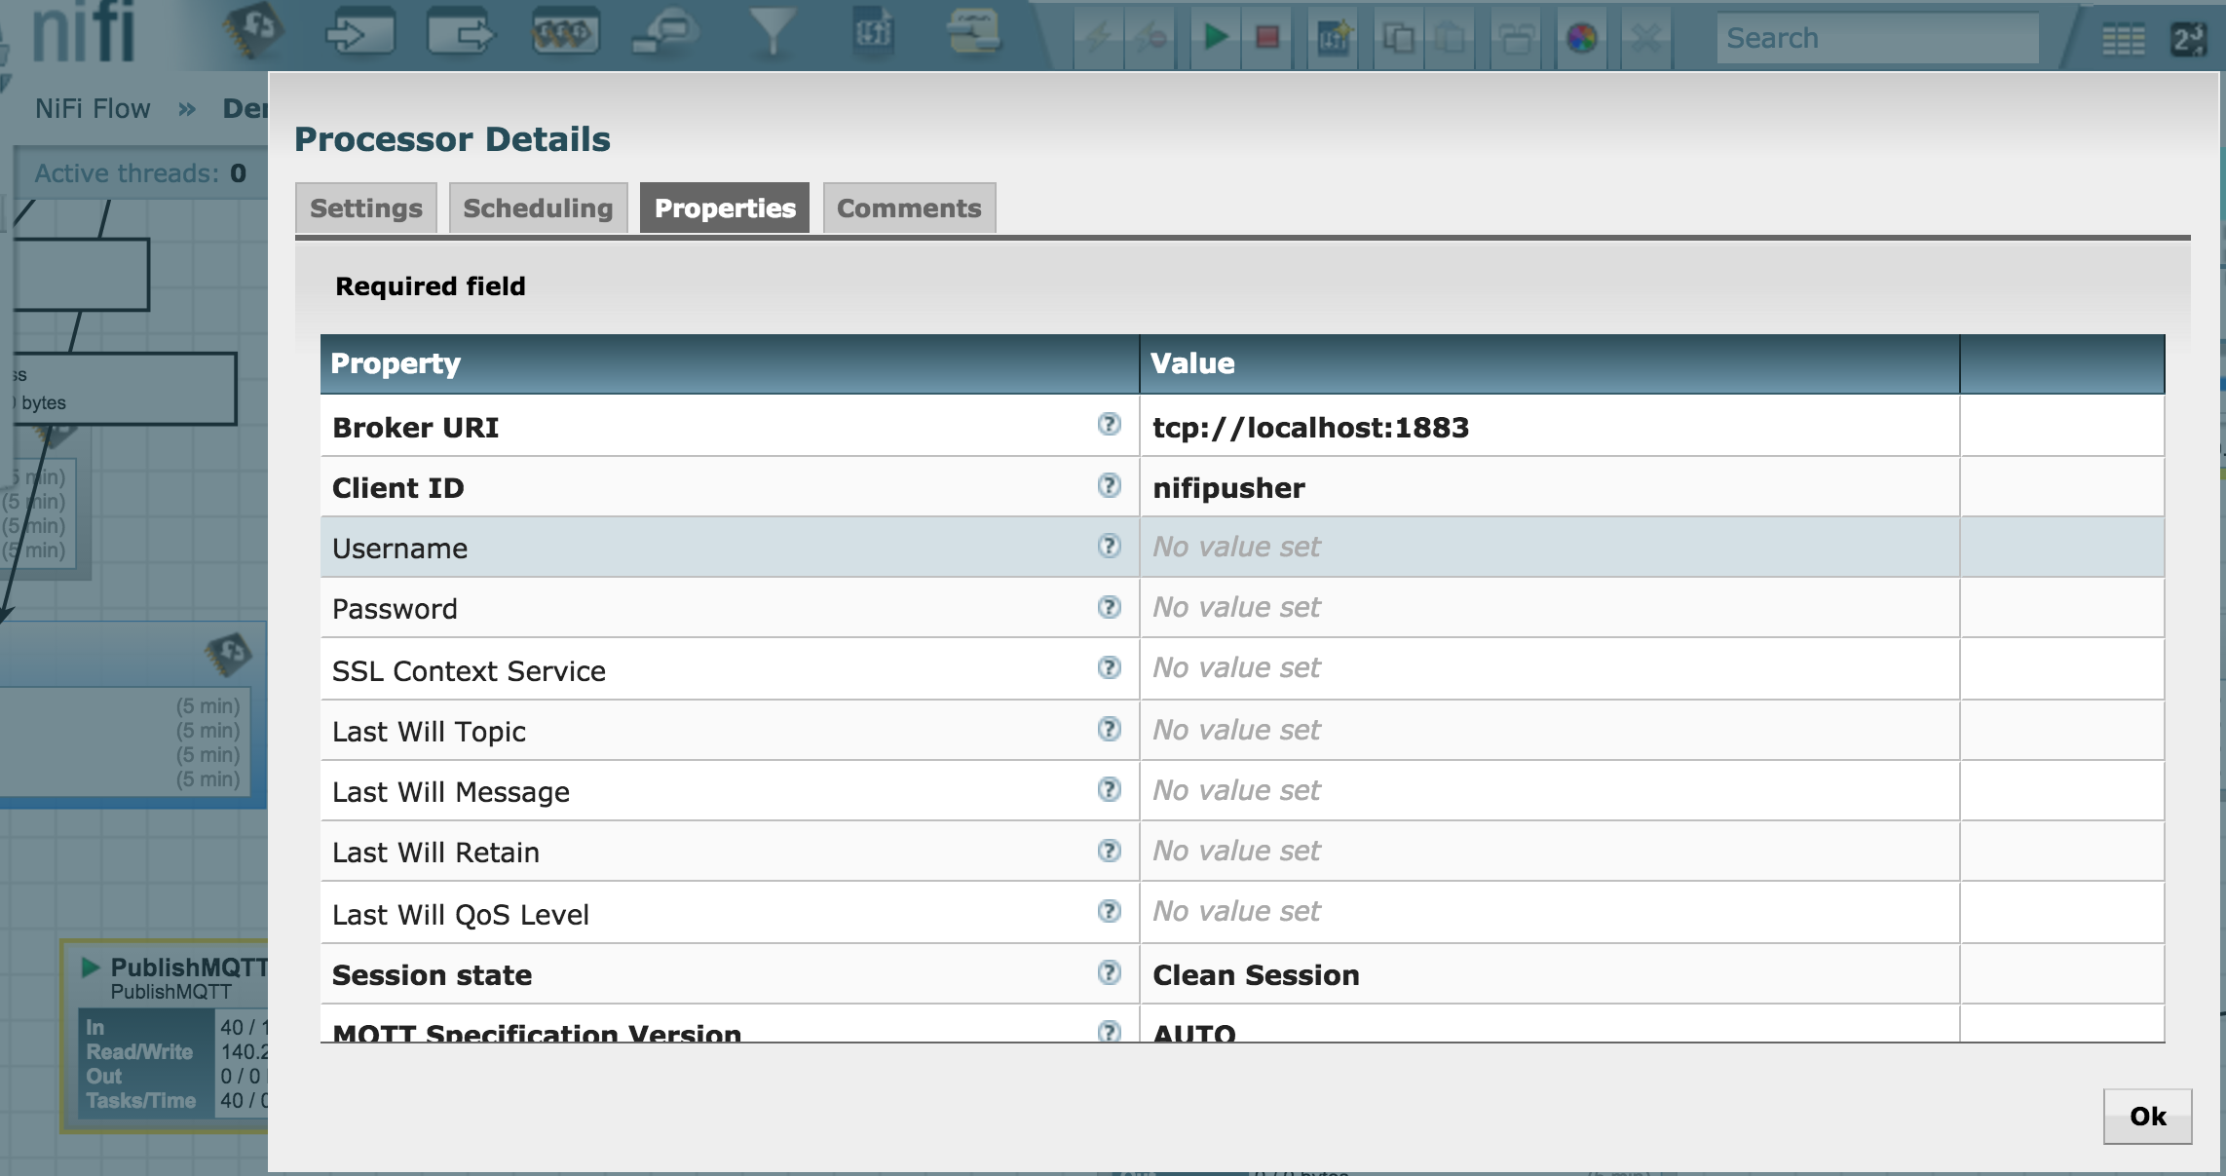The image size is (2226, 1176).
Task: Click the Processor icon in the toolbar
Action: pyautogui.click(x=253, y=31)
